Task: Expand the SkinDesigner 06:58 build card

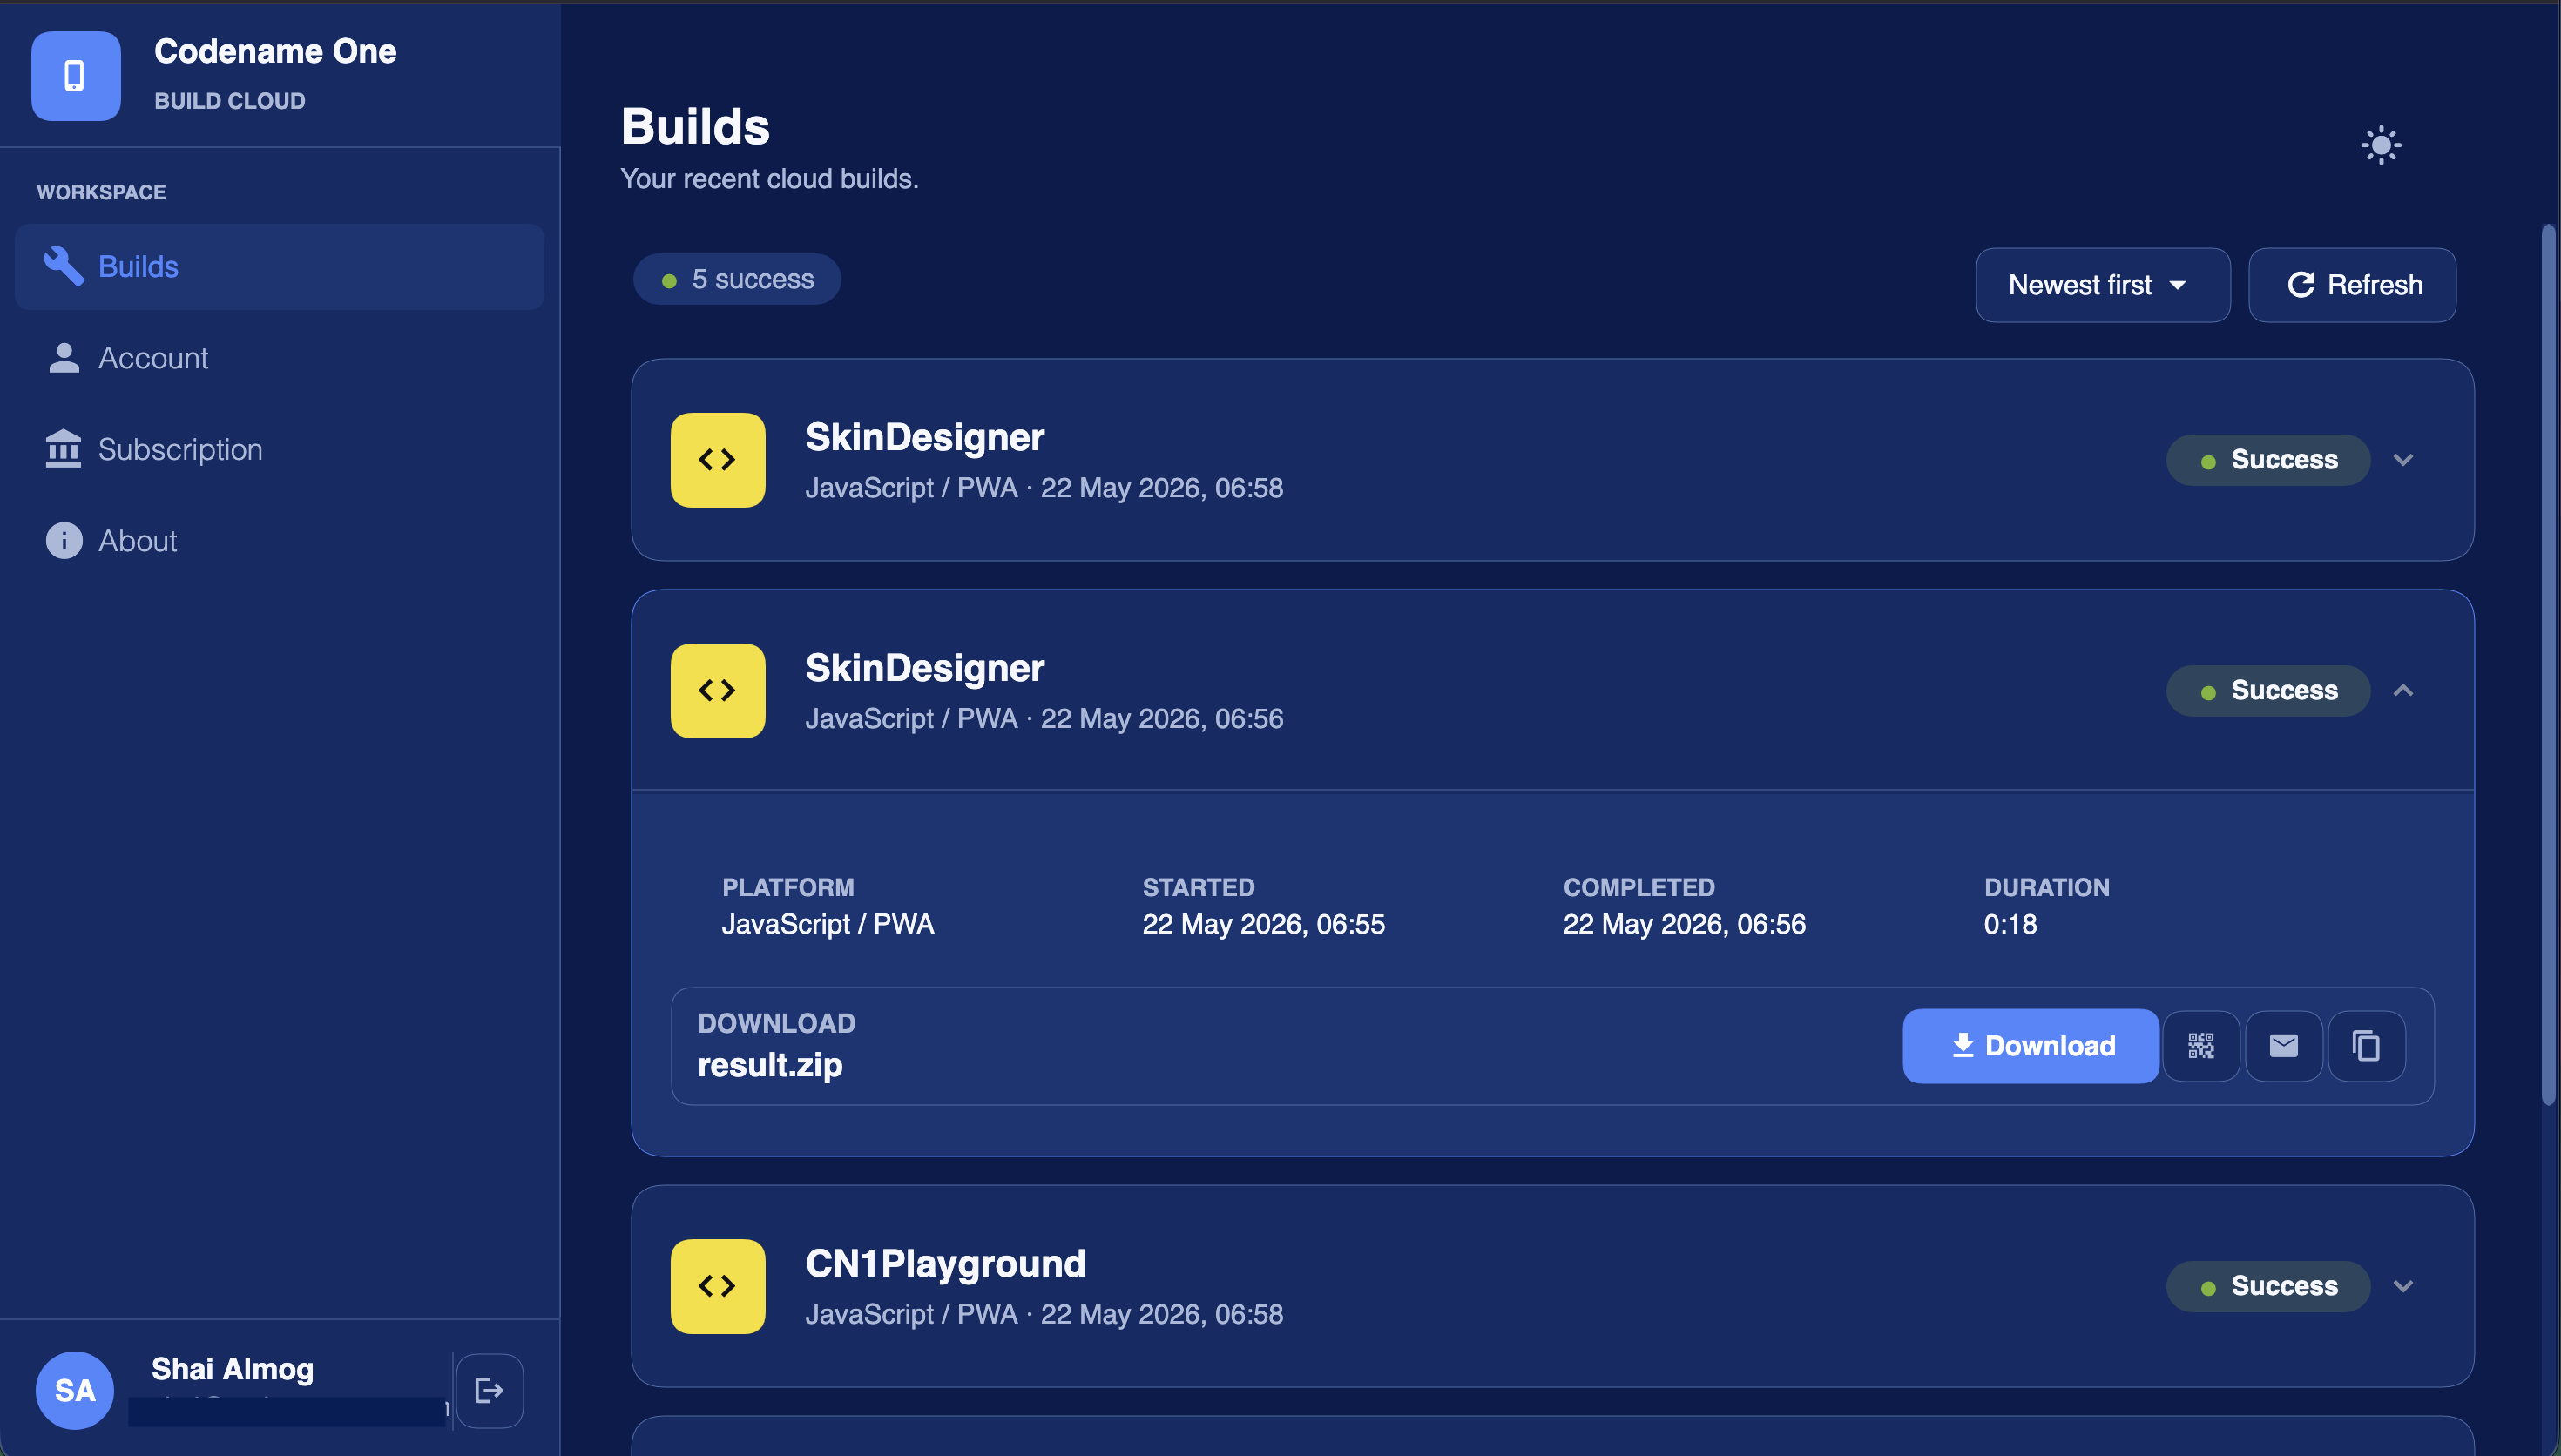Action: pyautogui.click(x=2403, y=460)
